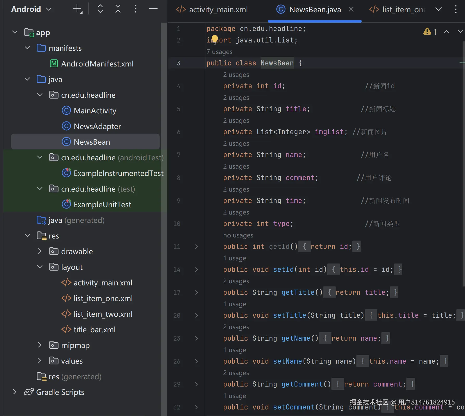Viewport: 465px width, 416px height.
Task: Click the add new file plus icon
Action: [x=77, y=9]
